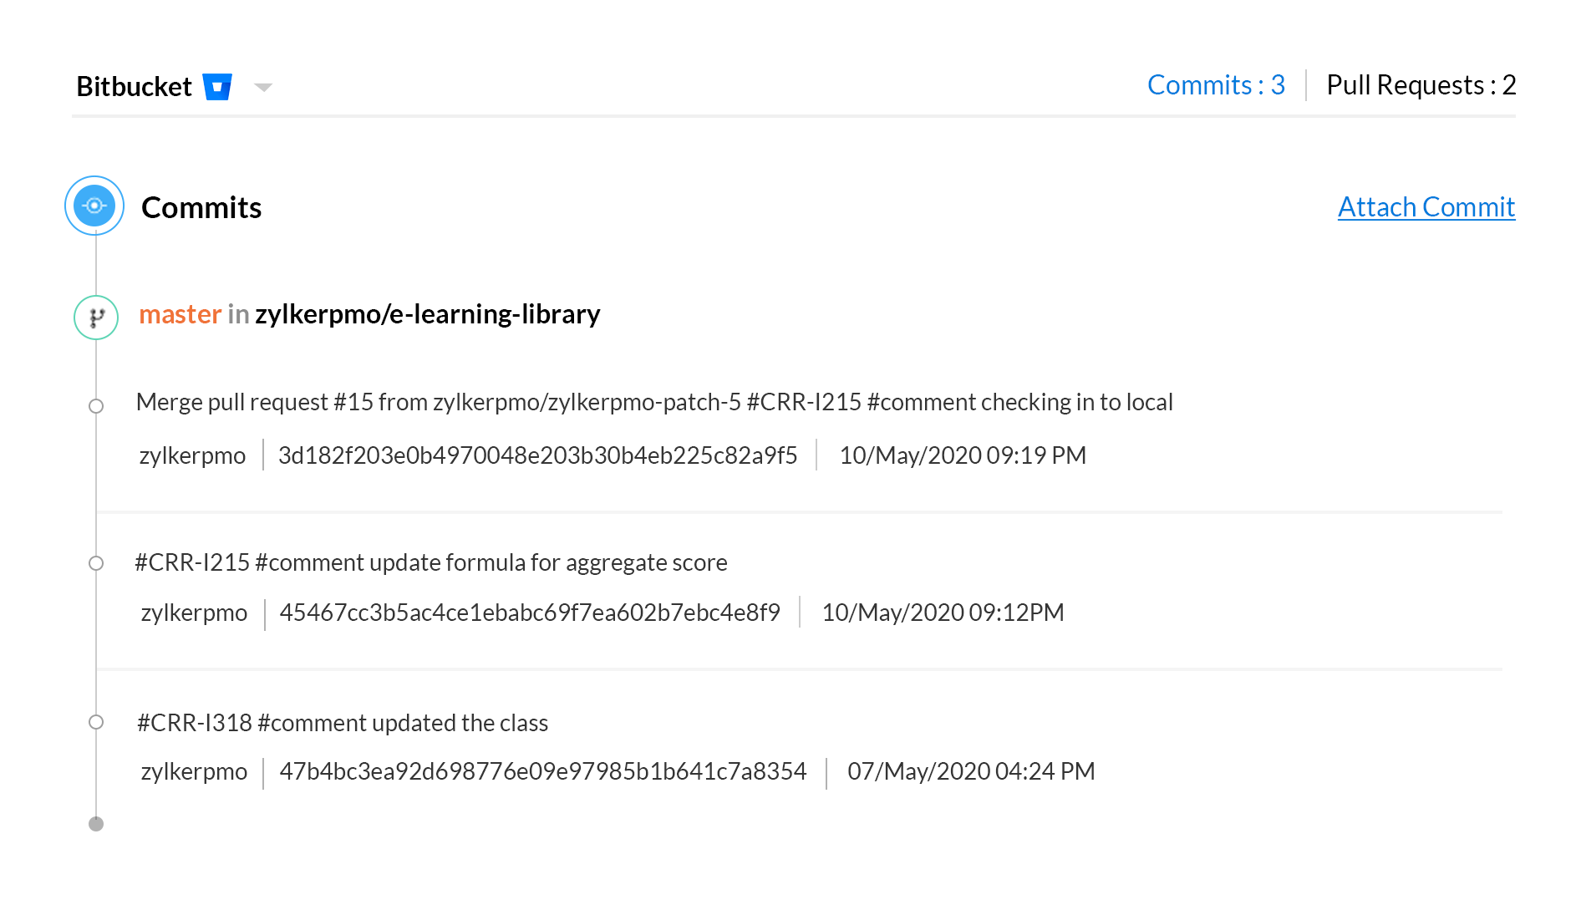The height and width of the screenshot is (900, 1581).
Task: Select the #CRR-I318 updated the class commit
Action: point(342,723)
